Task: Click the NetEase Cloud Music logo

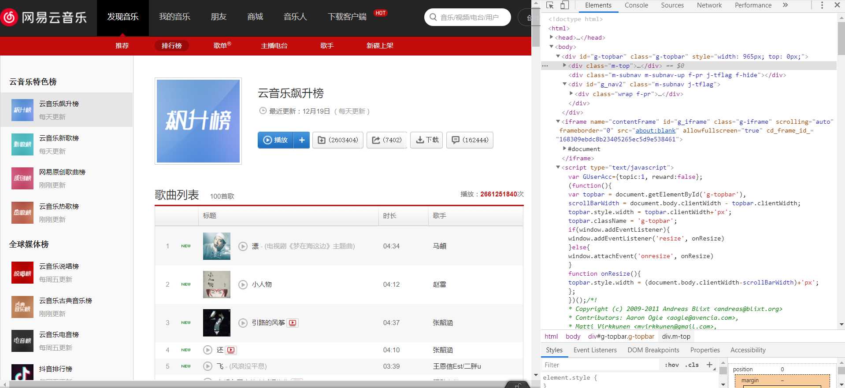Action: tap(44, 18)
